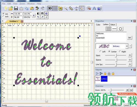Edit the height percent 159.5% field
This screenshot has height=107, width=137.
click(27, 17)
